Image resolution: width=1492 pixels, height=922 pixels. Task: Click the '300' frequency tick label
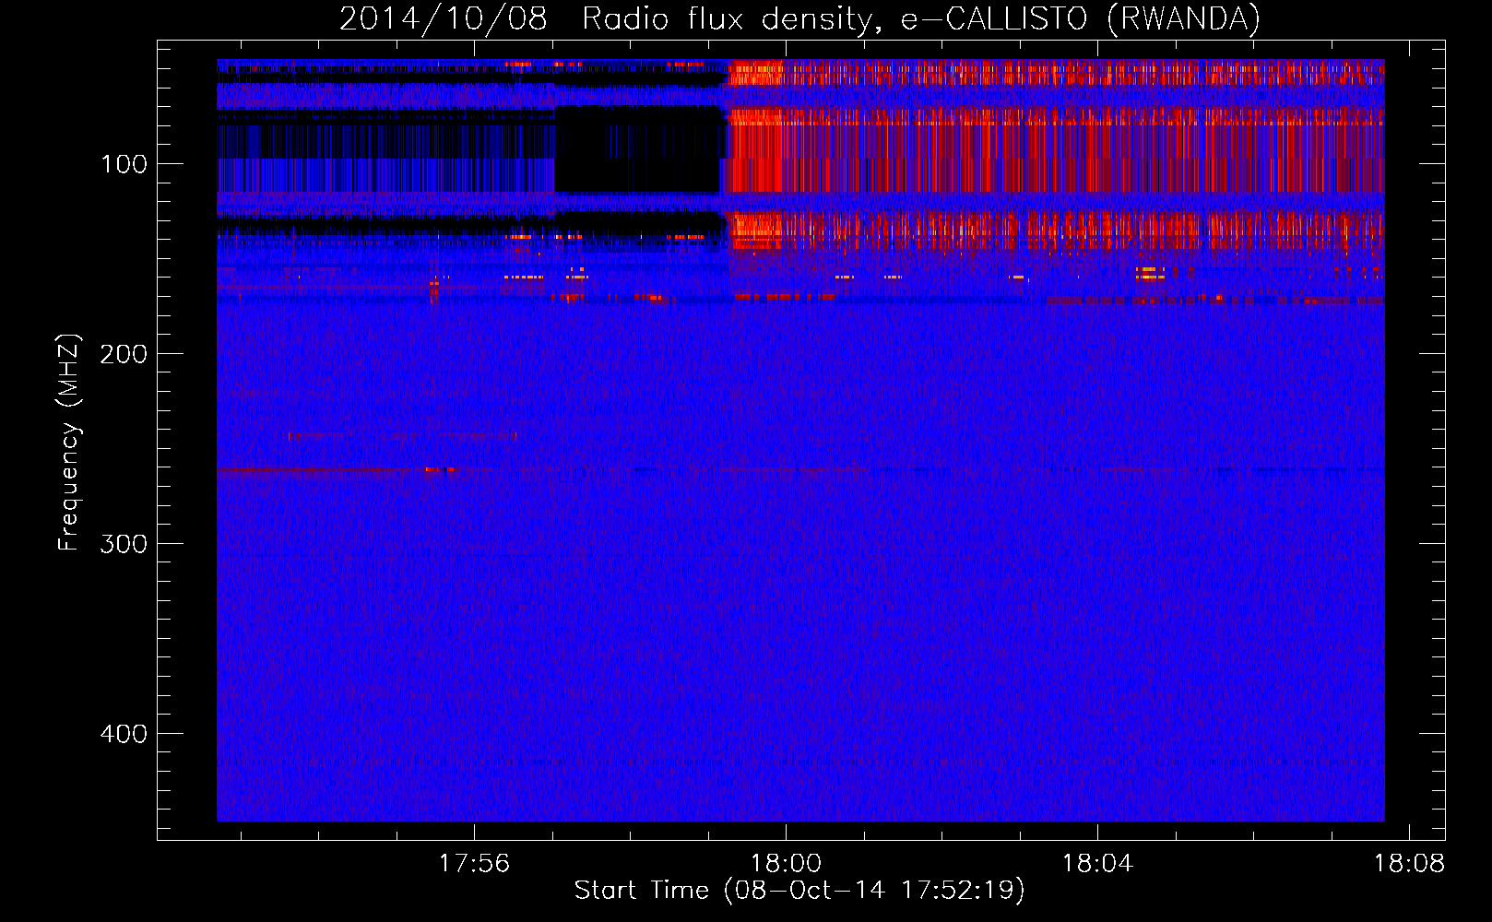click(124, 544)
